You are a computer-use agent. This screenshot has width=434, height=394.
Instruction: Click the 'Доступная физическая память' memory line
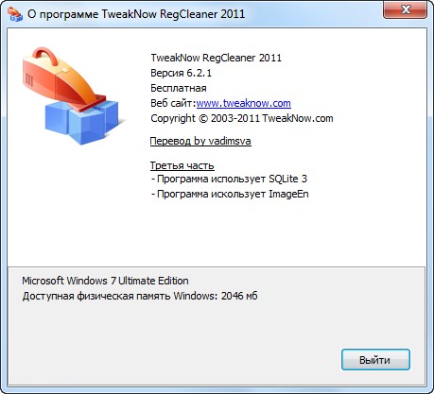click(140, 296)
